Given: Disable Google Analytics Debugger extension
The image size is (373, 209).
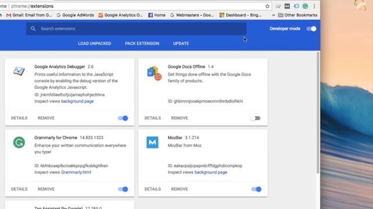Looking at the screenshot, I should click(x=123, y=118).
